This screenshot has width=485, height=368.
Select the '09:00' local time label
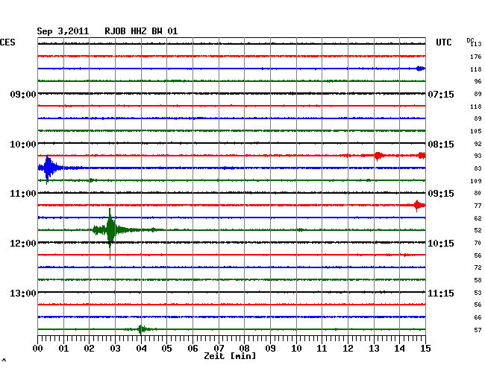[23, 94]
